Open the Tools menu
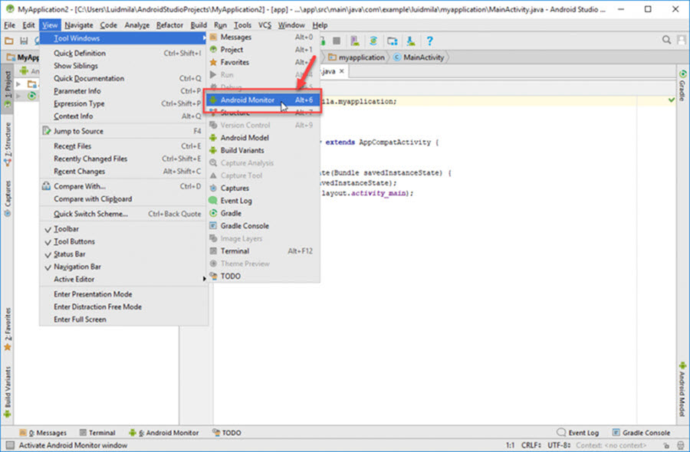 coord(242,25)
